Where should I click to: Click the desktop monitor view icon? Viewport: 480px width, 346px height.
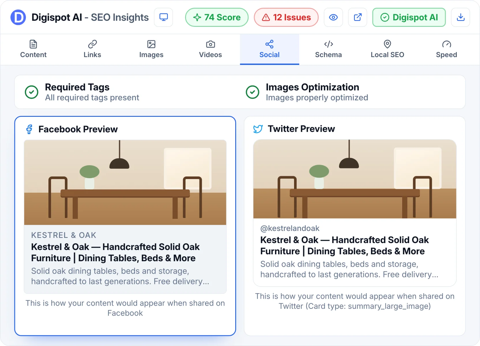point(163,17)
